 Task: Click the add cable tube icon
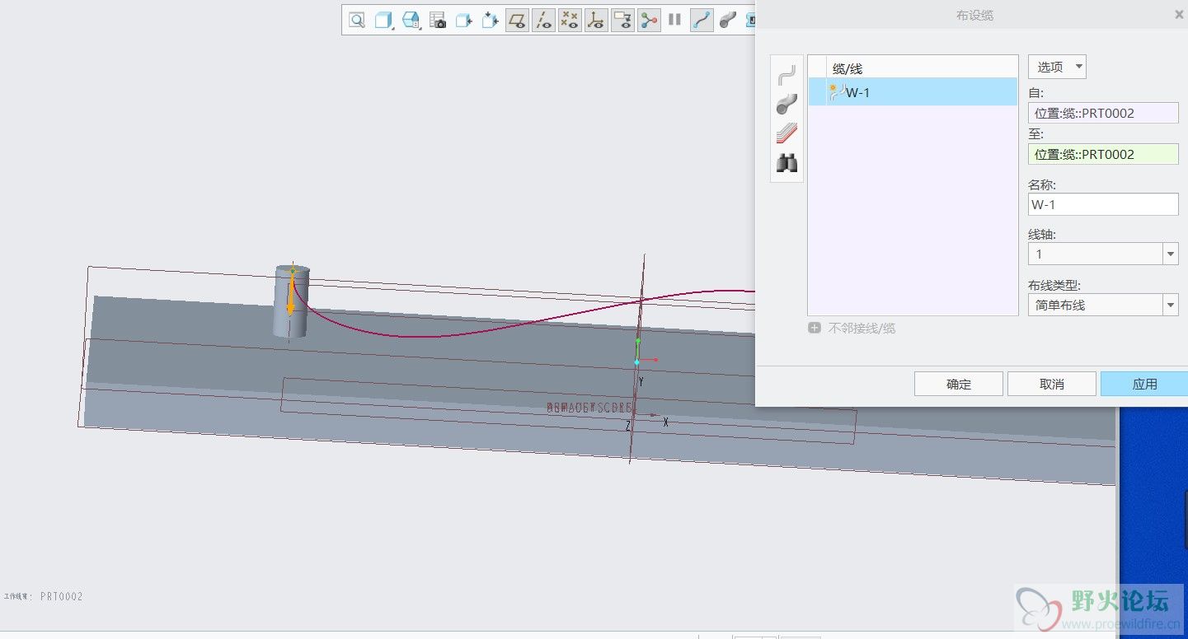(787, 104)
